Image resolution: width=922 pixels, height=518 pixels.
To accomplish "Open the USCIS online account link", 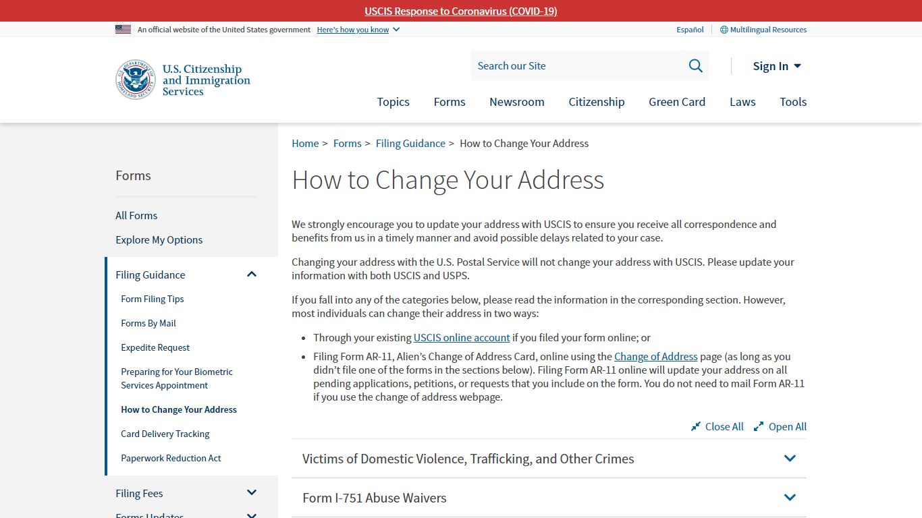I will click(x=462, y=337).
